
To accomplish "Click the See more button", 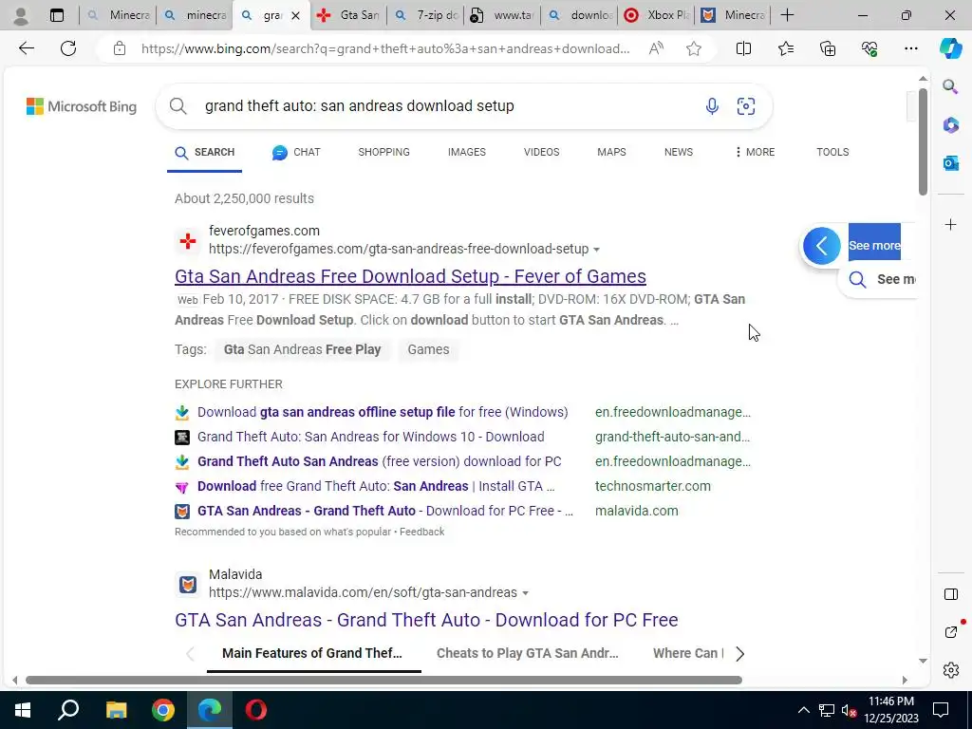I will click(874, 242).
